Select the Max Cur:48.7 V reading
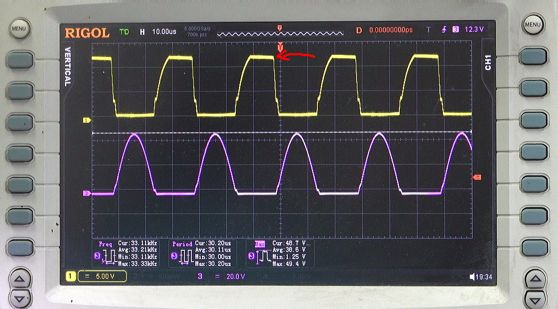This screenshot has height=309, width=558. click(289, 243)
